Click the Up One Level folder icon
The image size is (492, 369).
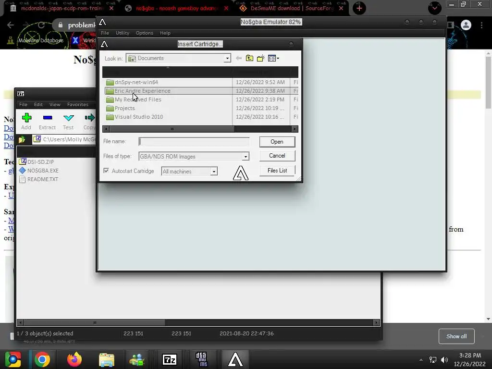tap(249, 58)
